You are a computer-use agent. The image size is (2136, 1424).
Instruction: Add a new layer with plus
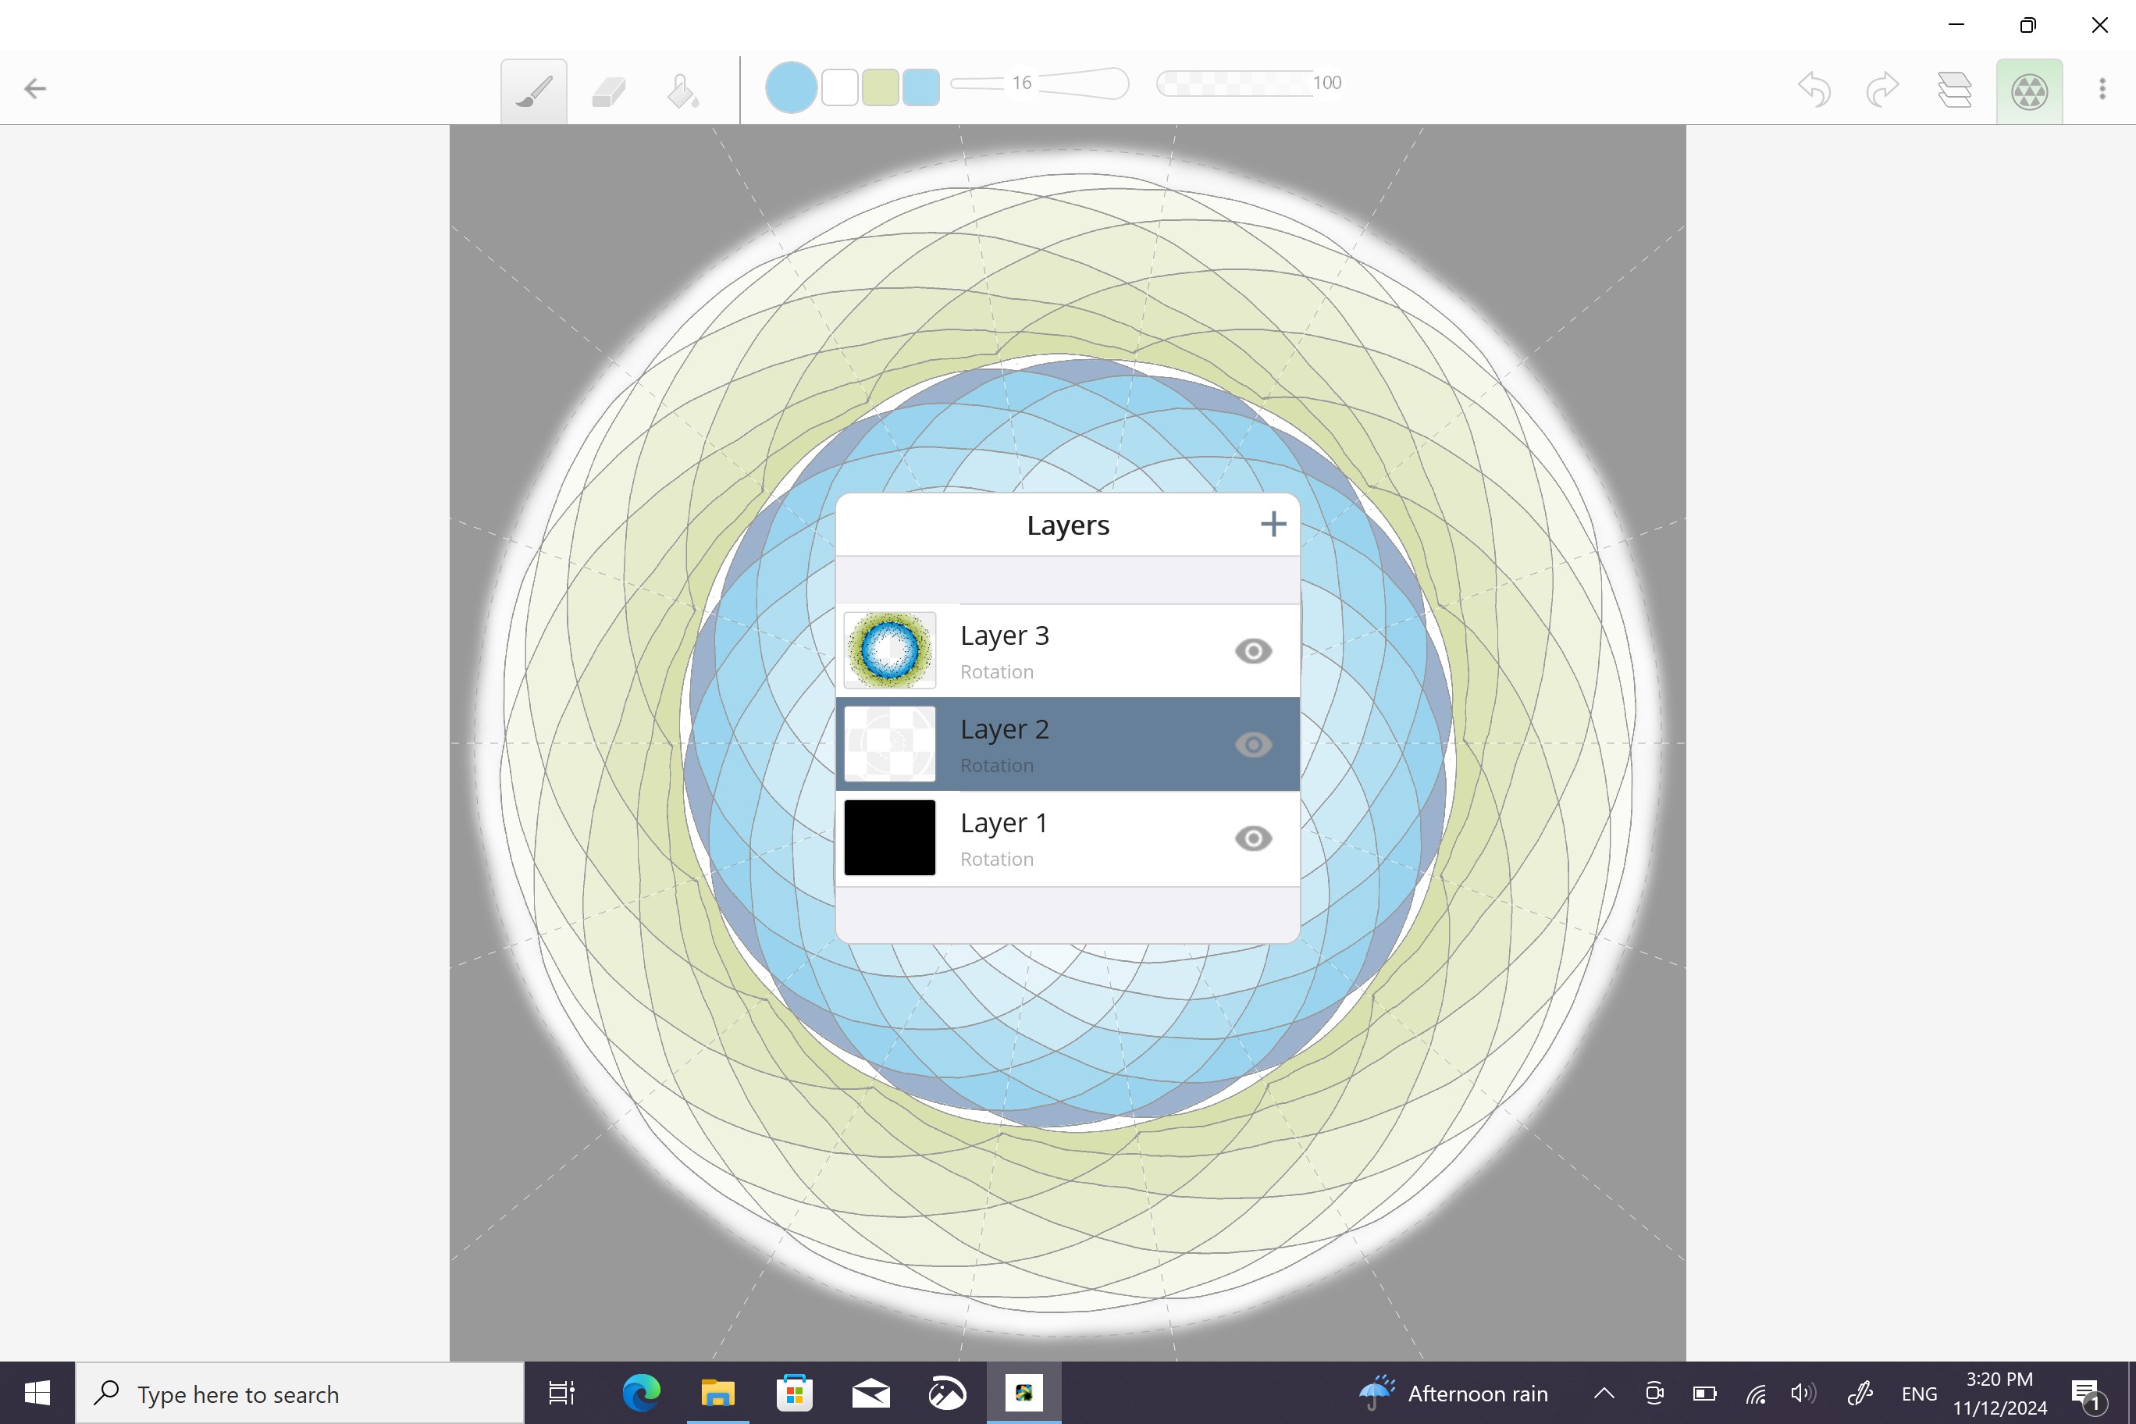1273,524
